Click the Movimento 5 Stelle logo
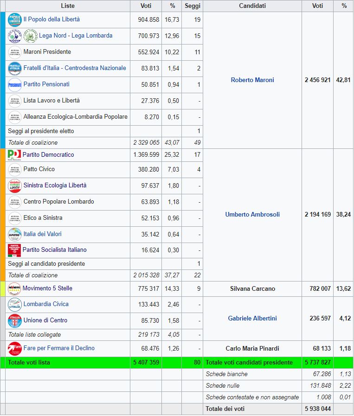This screenshot has width=354, height=416. click(14, 289)
